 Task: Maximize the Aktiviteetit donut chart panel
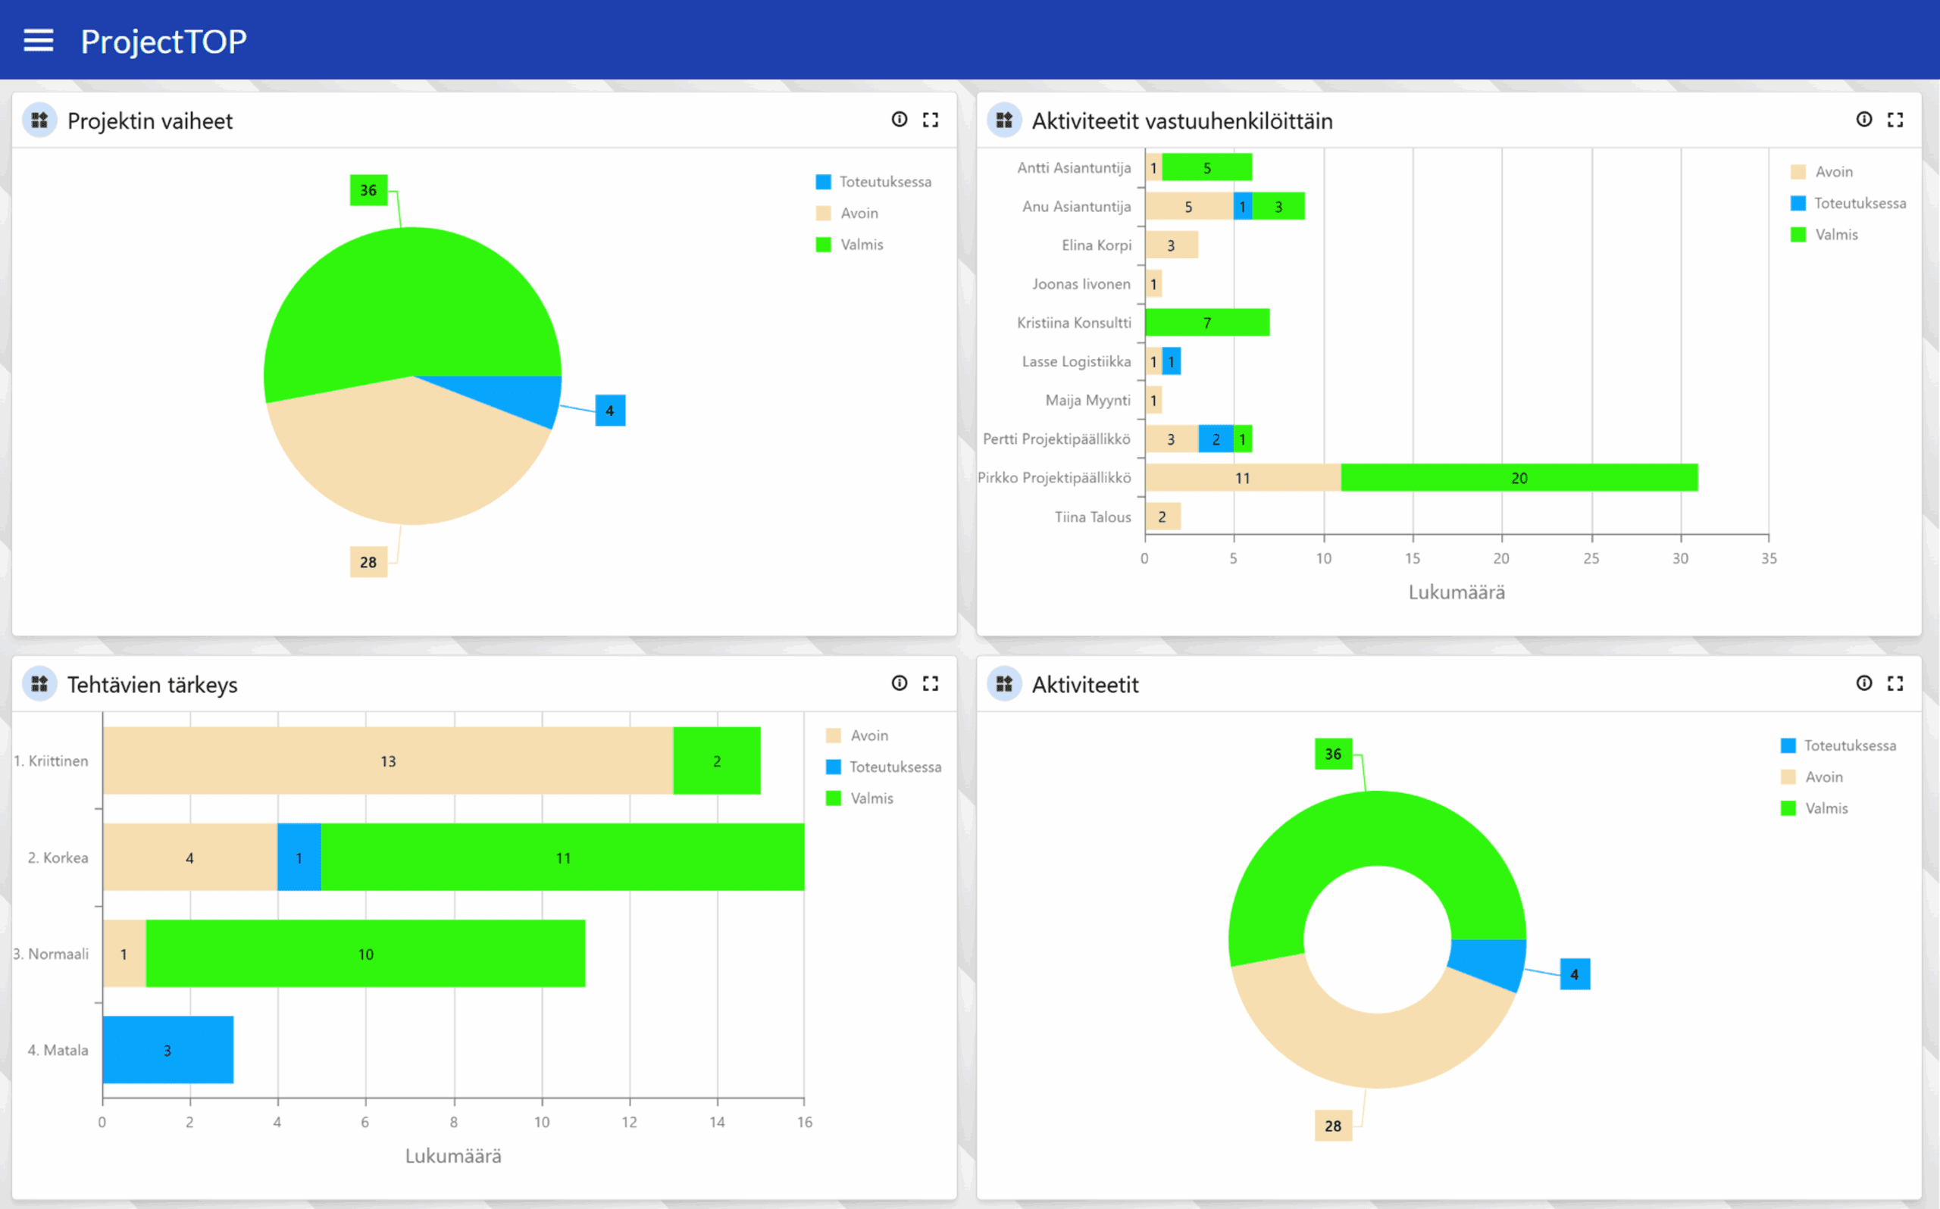(x=1895, y=683)
